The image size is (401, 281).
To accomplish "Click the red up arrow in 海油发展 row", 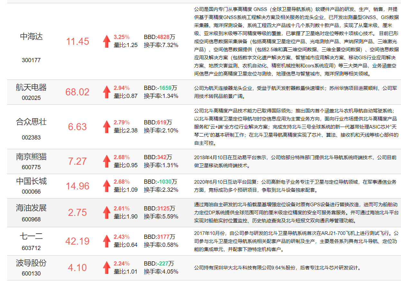I will click(107, 213).
